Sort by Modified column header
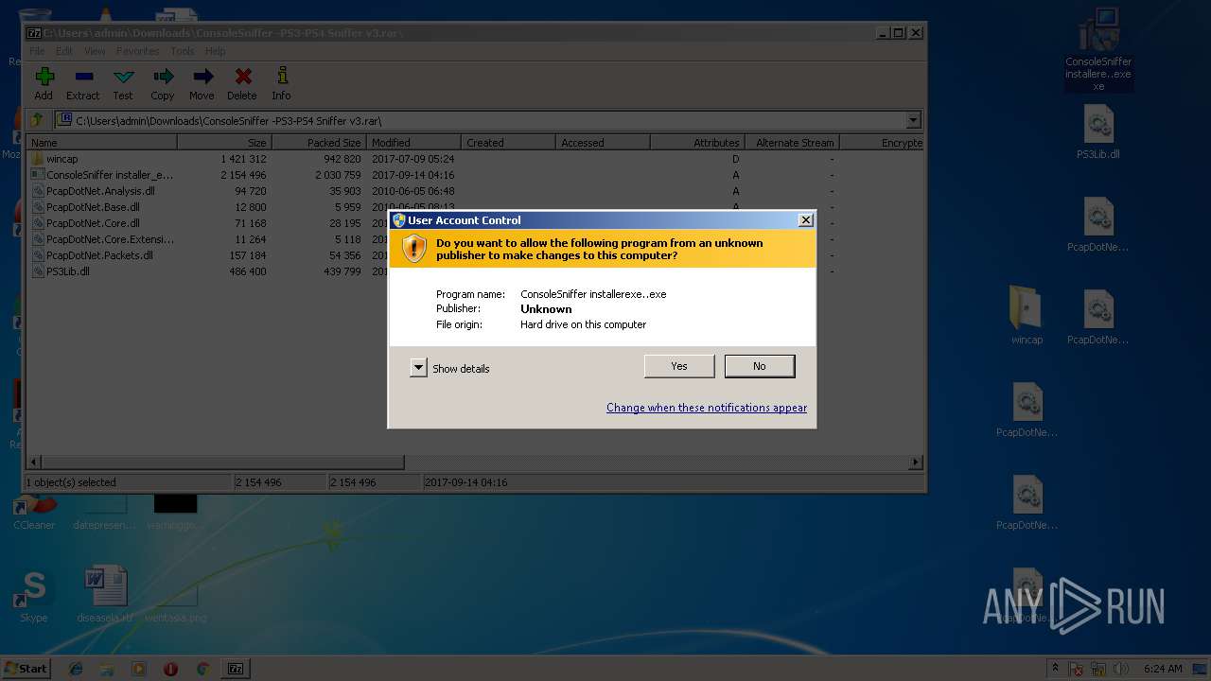The image size is (1211, 681). [x=413, y=143]
